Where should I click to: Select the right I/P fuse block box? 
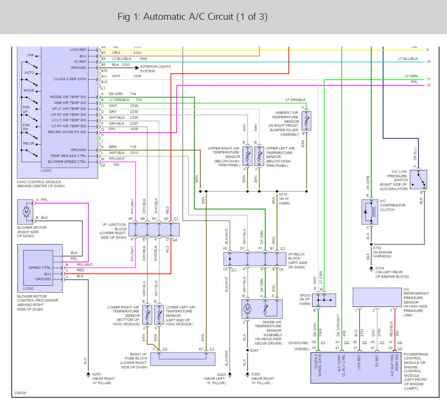point(183,359)
